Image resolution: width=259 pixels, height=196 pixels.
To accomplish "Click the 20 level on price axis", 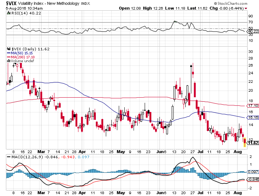I will point(250,90).
